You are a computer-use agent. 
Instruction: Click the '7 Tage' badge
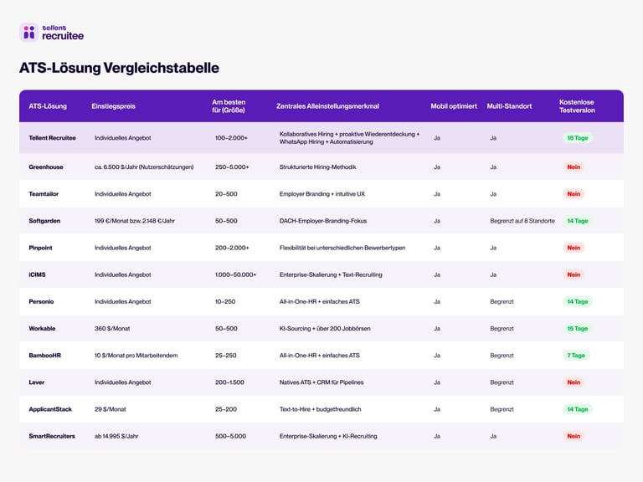pos(576,356)
